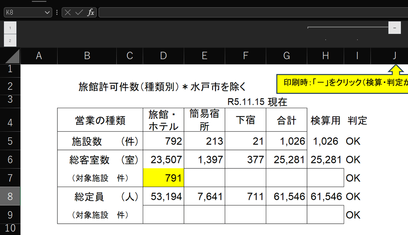Select column H header

325,56
